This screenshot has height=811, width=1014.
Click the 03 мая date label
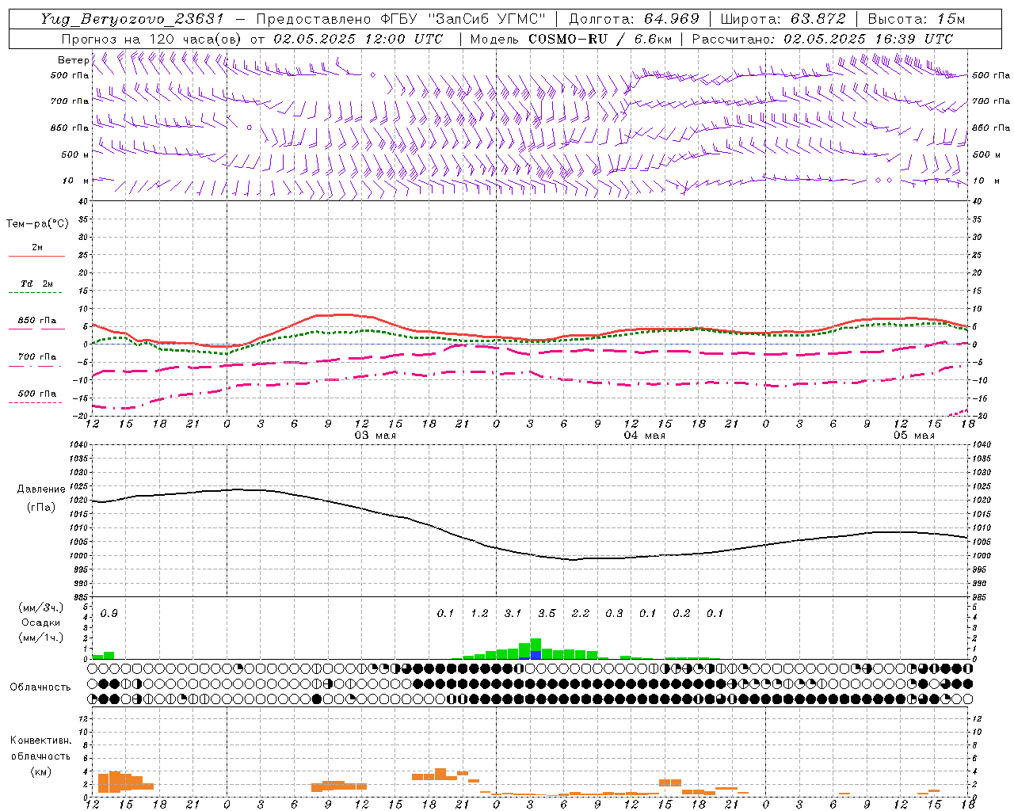(x=375, y=436)
